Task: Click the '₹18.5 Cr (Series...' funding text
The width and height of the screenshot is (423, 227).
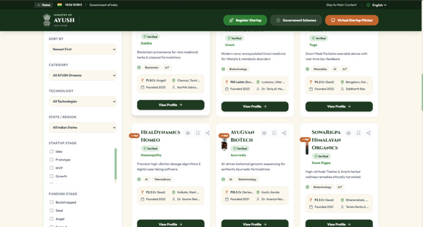Action: tap(242, 192)
